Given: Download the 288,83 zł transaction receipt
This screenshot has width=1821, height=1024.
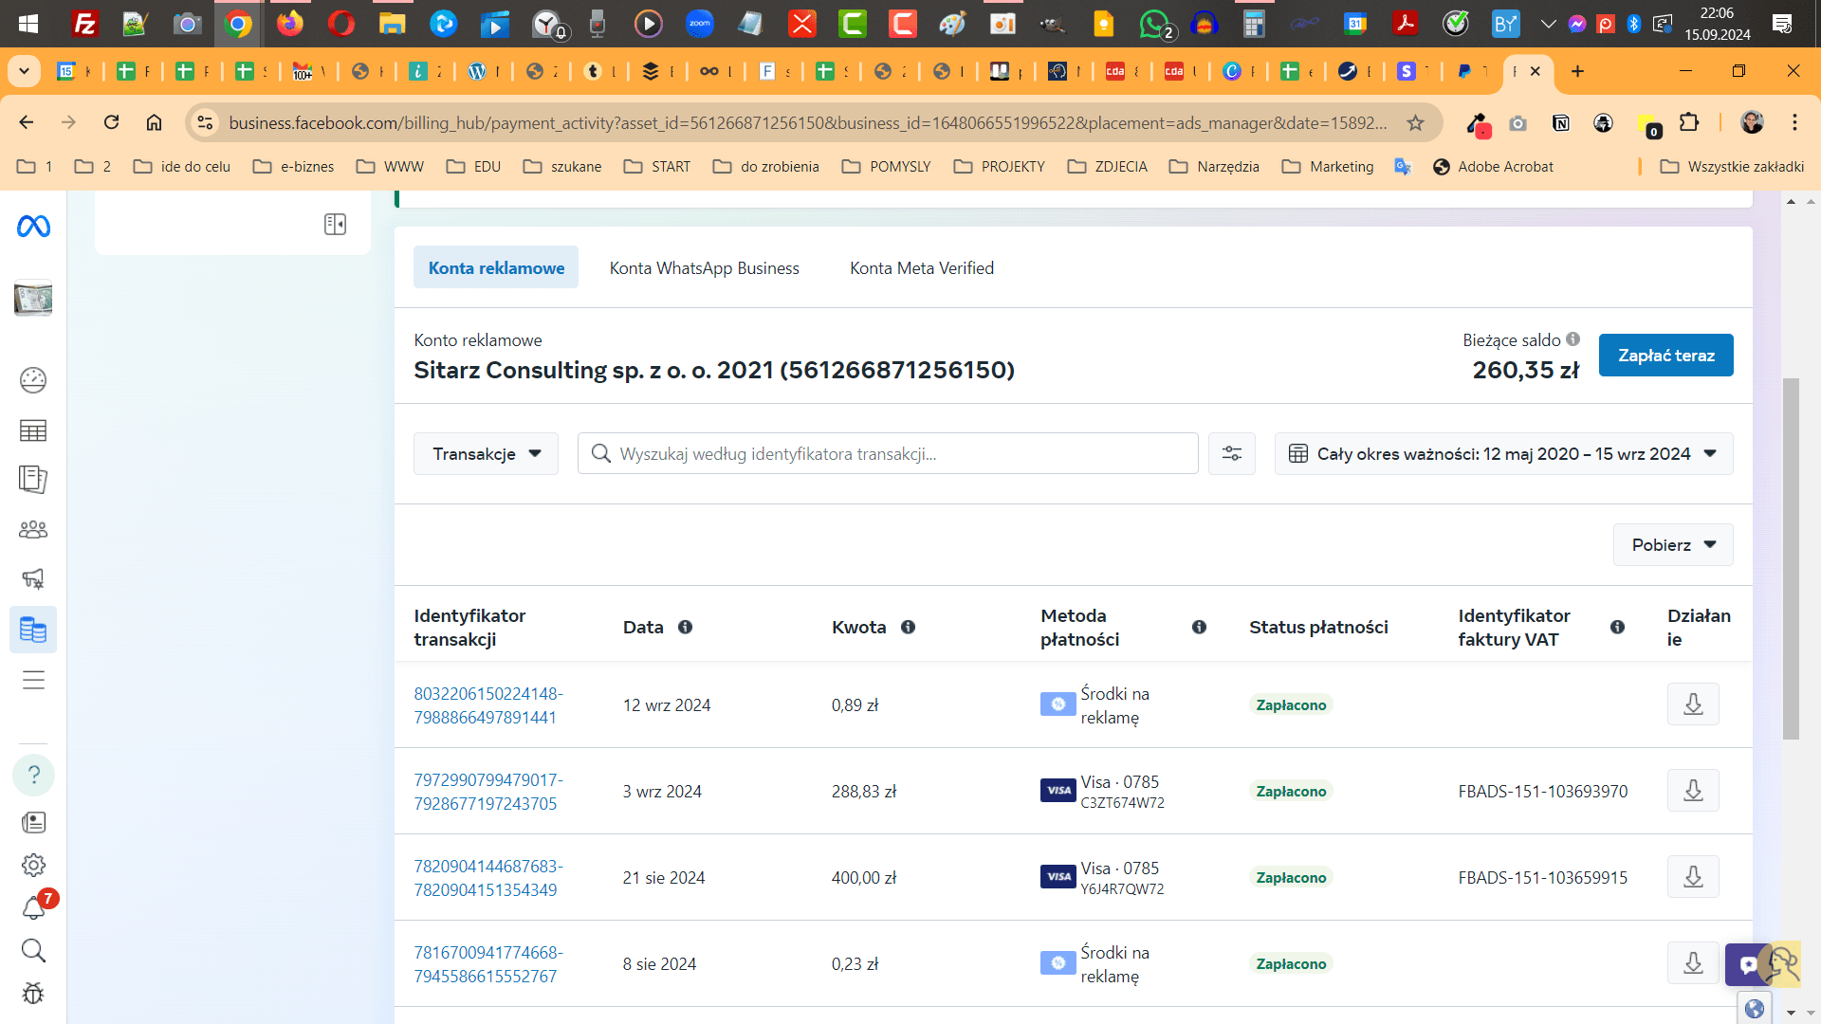Looking at the screenshot, I should [1693, 791].
